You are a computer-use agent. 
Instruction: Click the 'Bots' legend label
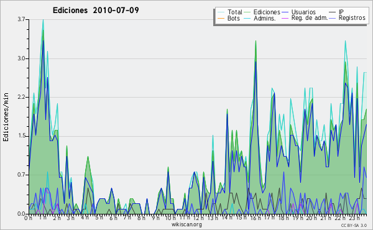pyautogui.click(x=234, y=18)
